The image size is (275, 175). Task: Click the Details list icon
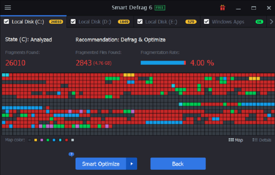(255, 140)
